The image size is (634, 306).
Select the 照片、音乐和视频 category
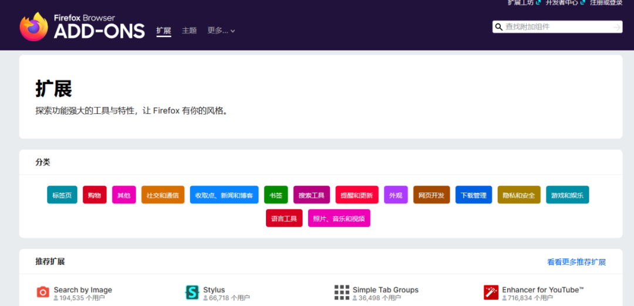[x=339, y=218]
